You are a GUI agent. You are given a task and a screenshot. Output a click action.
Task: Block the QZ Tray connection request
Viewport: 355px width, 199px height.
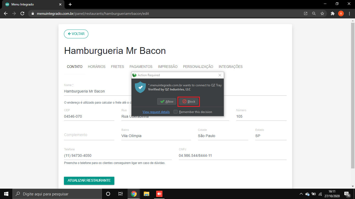click(x=189, y=102)
